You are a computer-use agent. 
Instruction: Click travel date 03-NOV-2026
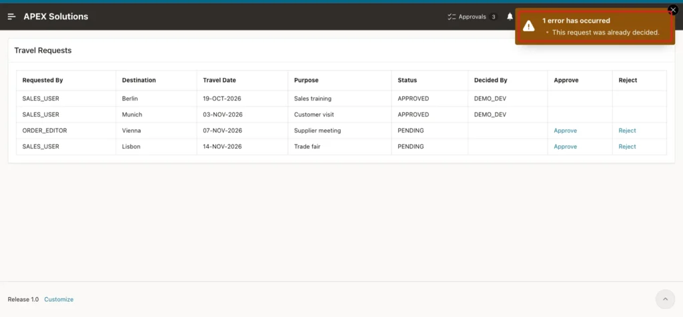pyautogui.click(x=223, y=115)
